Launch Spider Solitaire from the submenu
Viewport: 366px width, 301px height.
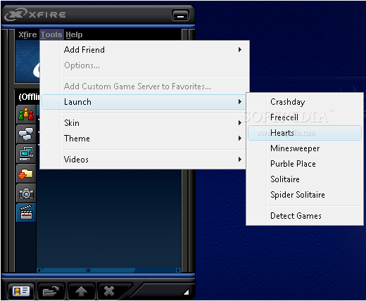click(305, 195)
